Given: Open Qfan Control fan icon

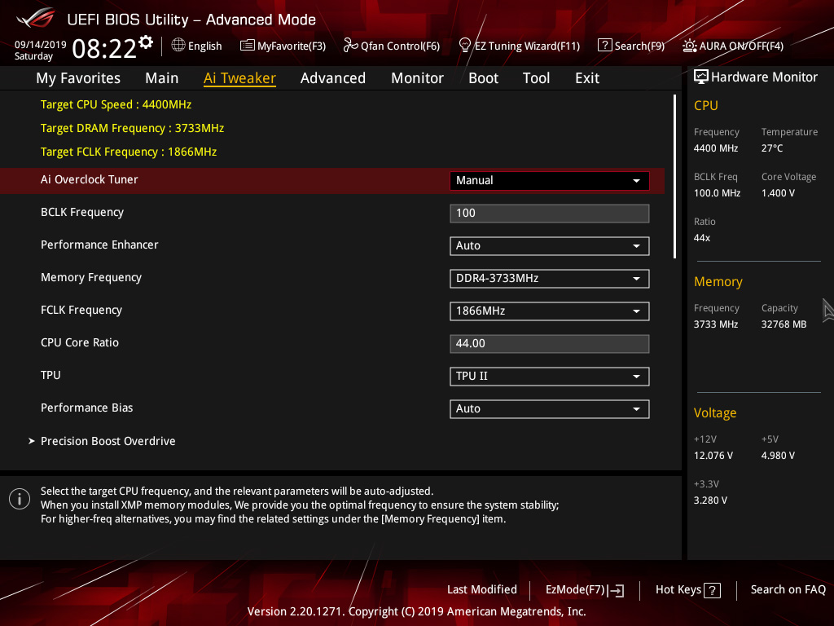Looking at the screenshot, I should point(350,46).
